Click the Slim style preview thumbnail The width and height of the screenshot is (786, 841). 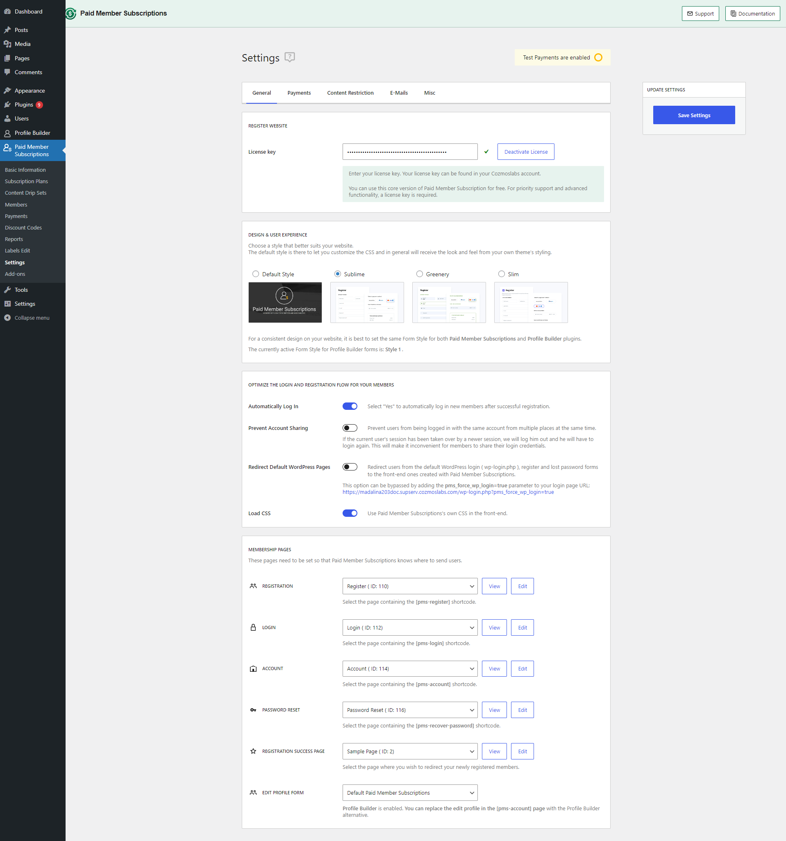coord(531,302)
